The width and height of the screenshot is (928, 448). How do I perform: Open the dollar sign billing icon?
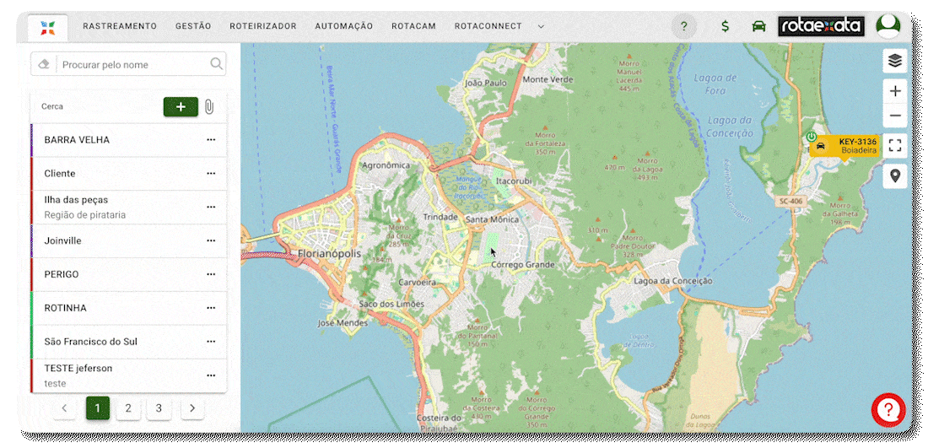click(725, 27)
